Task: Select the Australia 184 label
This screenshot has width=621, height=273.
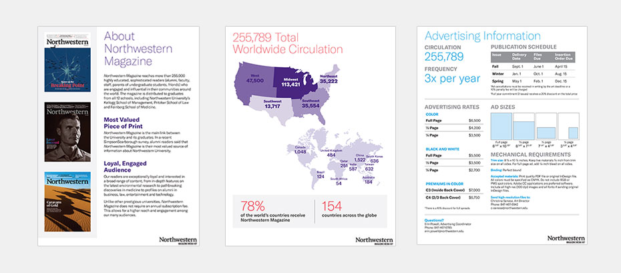Action: click(369, 180)
